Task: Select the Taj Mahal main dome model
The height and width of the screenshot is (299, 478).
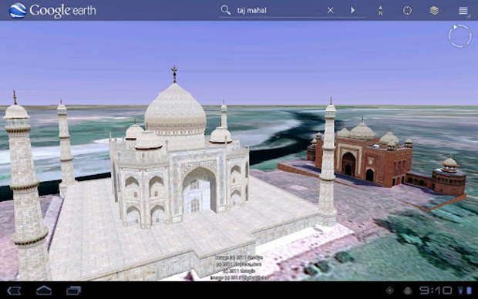Action: [175, 109]
